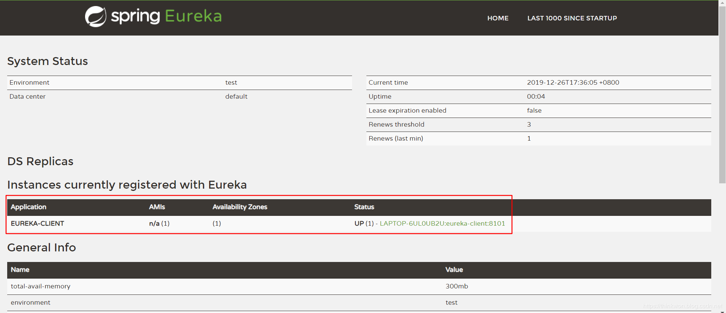Viewport: 726px width, 313px height.
Task: Click the vertical scrollbar thumb
Action: pyautogui.click(x=722, y=95)
